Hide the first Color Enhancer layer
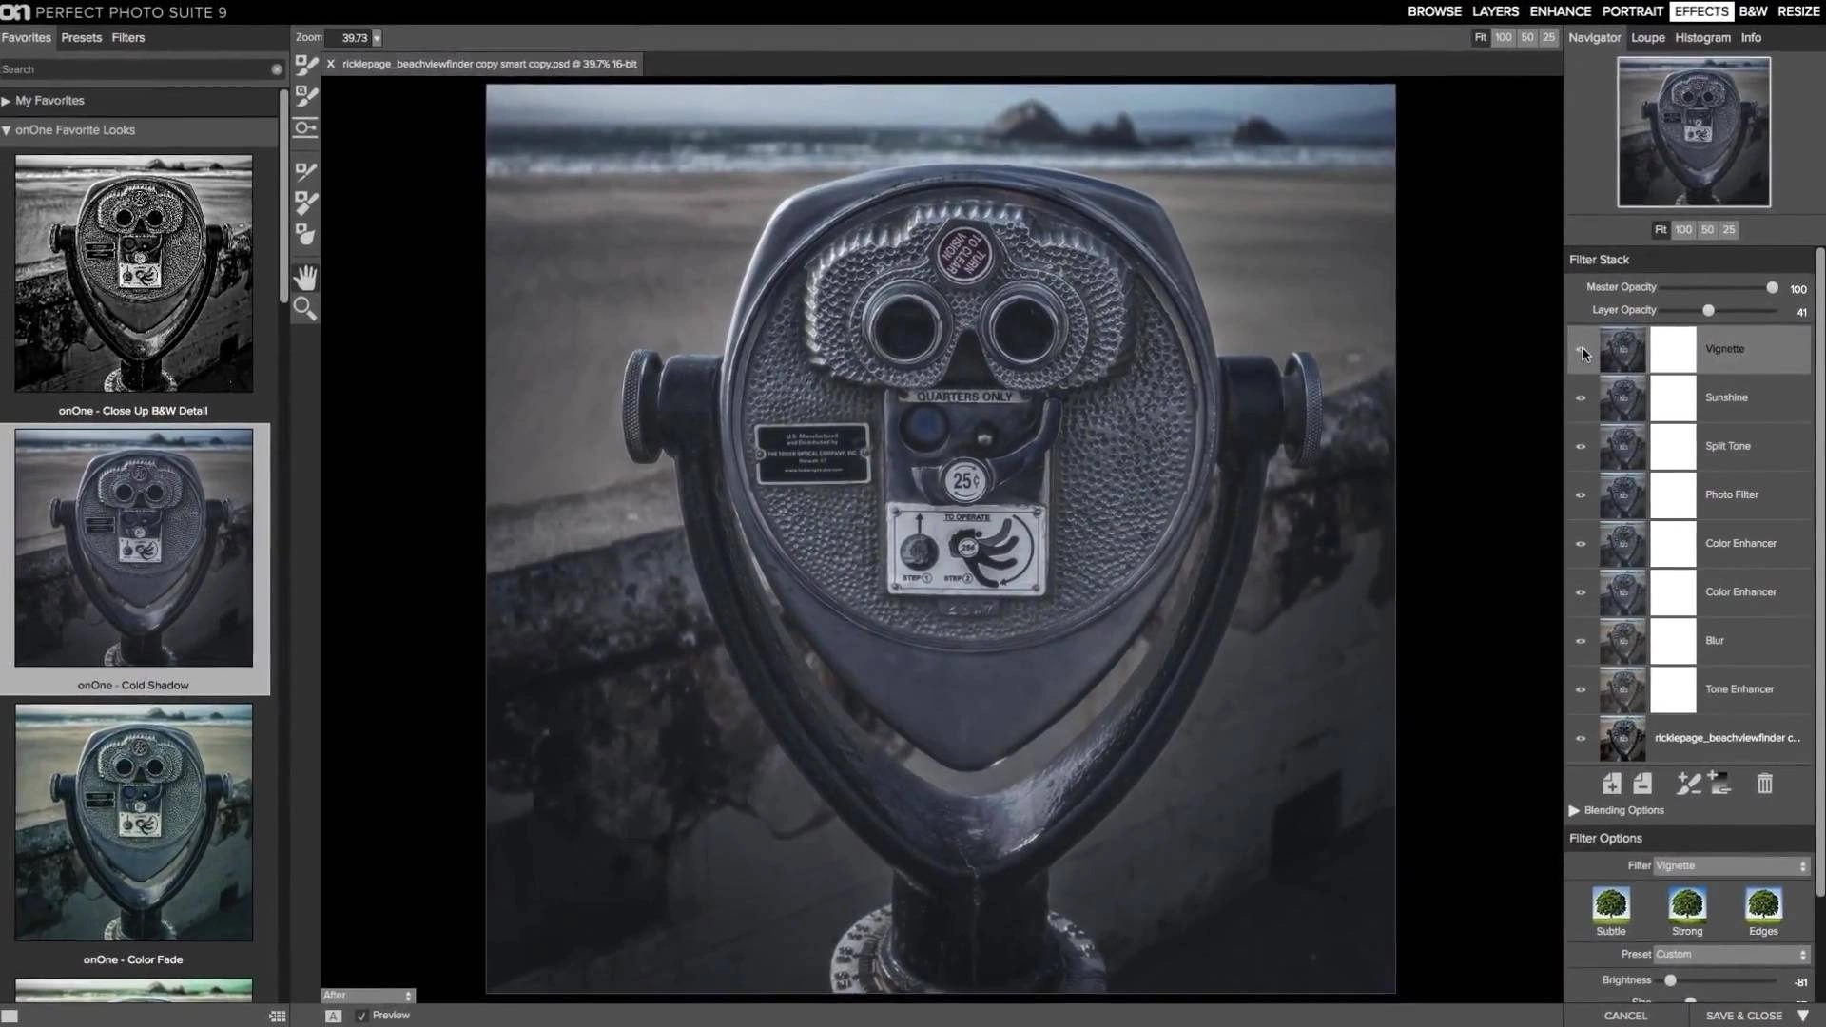 [x=1581, y=544]
